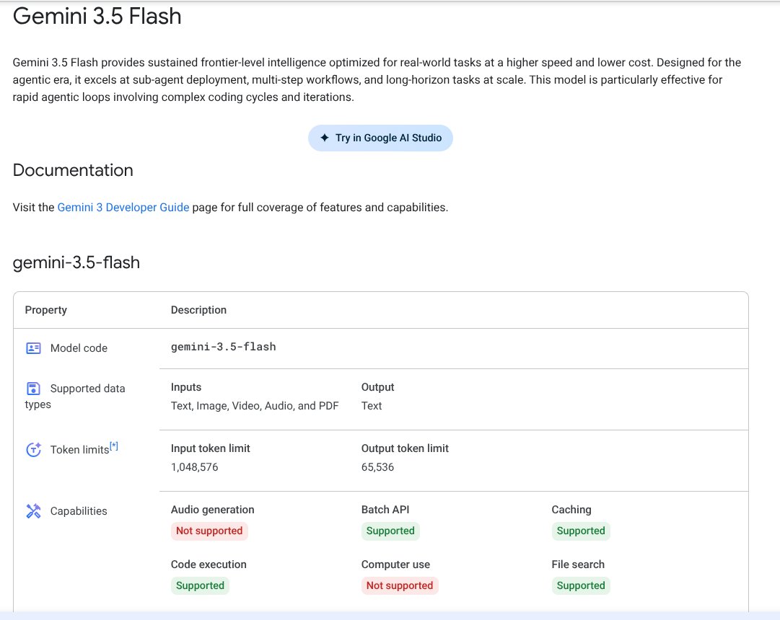Image resolution: width=780 pixels, height=620 pixels.
Task: Click the sparkle icon in the AI Studio button
Action: coord(324,138)
